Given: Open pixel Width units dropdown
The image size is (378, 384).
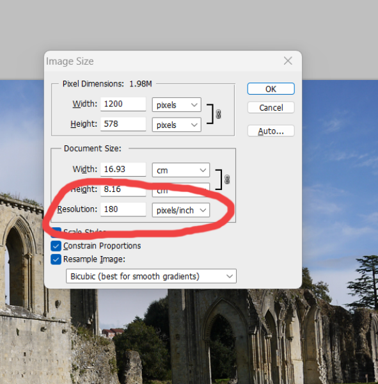Looking at the screenshot, I should (177, 105).
